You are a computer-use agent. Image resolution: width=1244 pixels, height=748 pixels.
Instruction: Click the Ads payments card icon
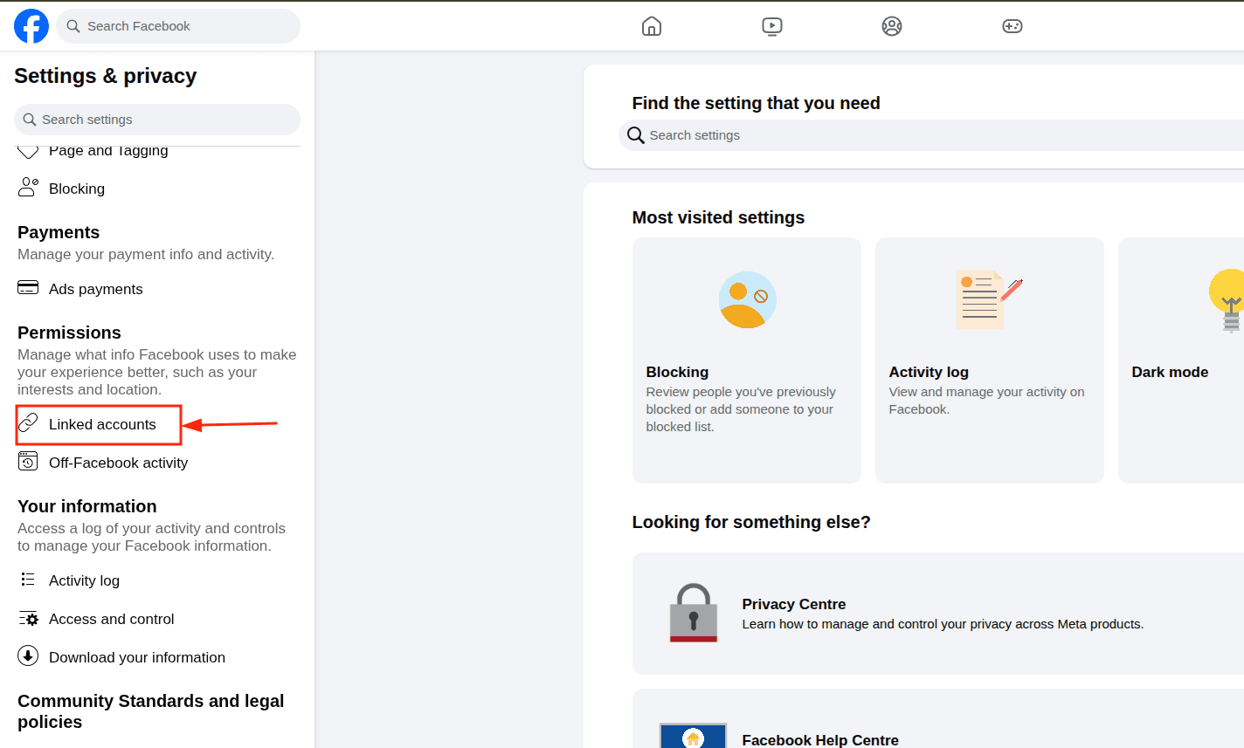point(28,288)
